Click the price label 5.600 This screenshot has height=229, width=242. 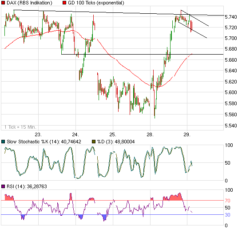(x=231, y=92)
